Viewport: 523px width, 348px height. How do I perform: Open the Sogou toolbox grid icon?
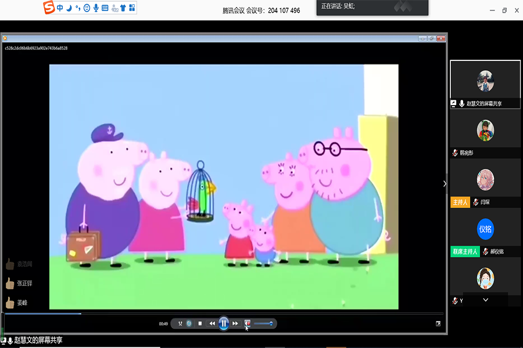coord(132,8)
